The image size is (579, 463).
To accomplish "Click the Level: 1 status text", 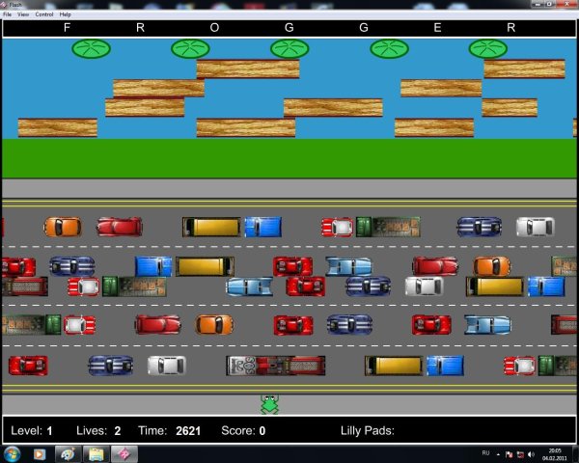I will point(32,430).
